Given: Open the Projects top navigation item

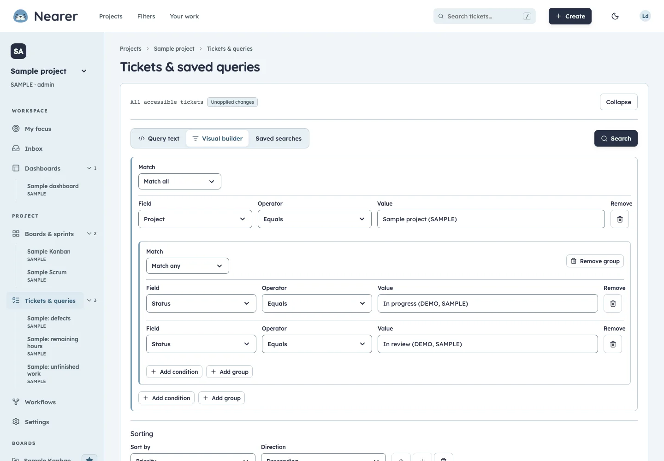Looking at the screenshot, I should pos(111,16).
